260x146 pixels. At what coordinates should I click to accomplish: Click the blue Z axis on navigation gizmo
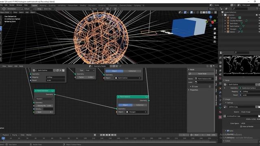(211, 17)
